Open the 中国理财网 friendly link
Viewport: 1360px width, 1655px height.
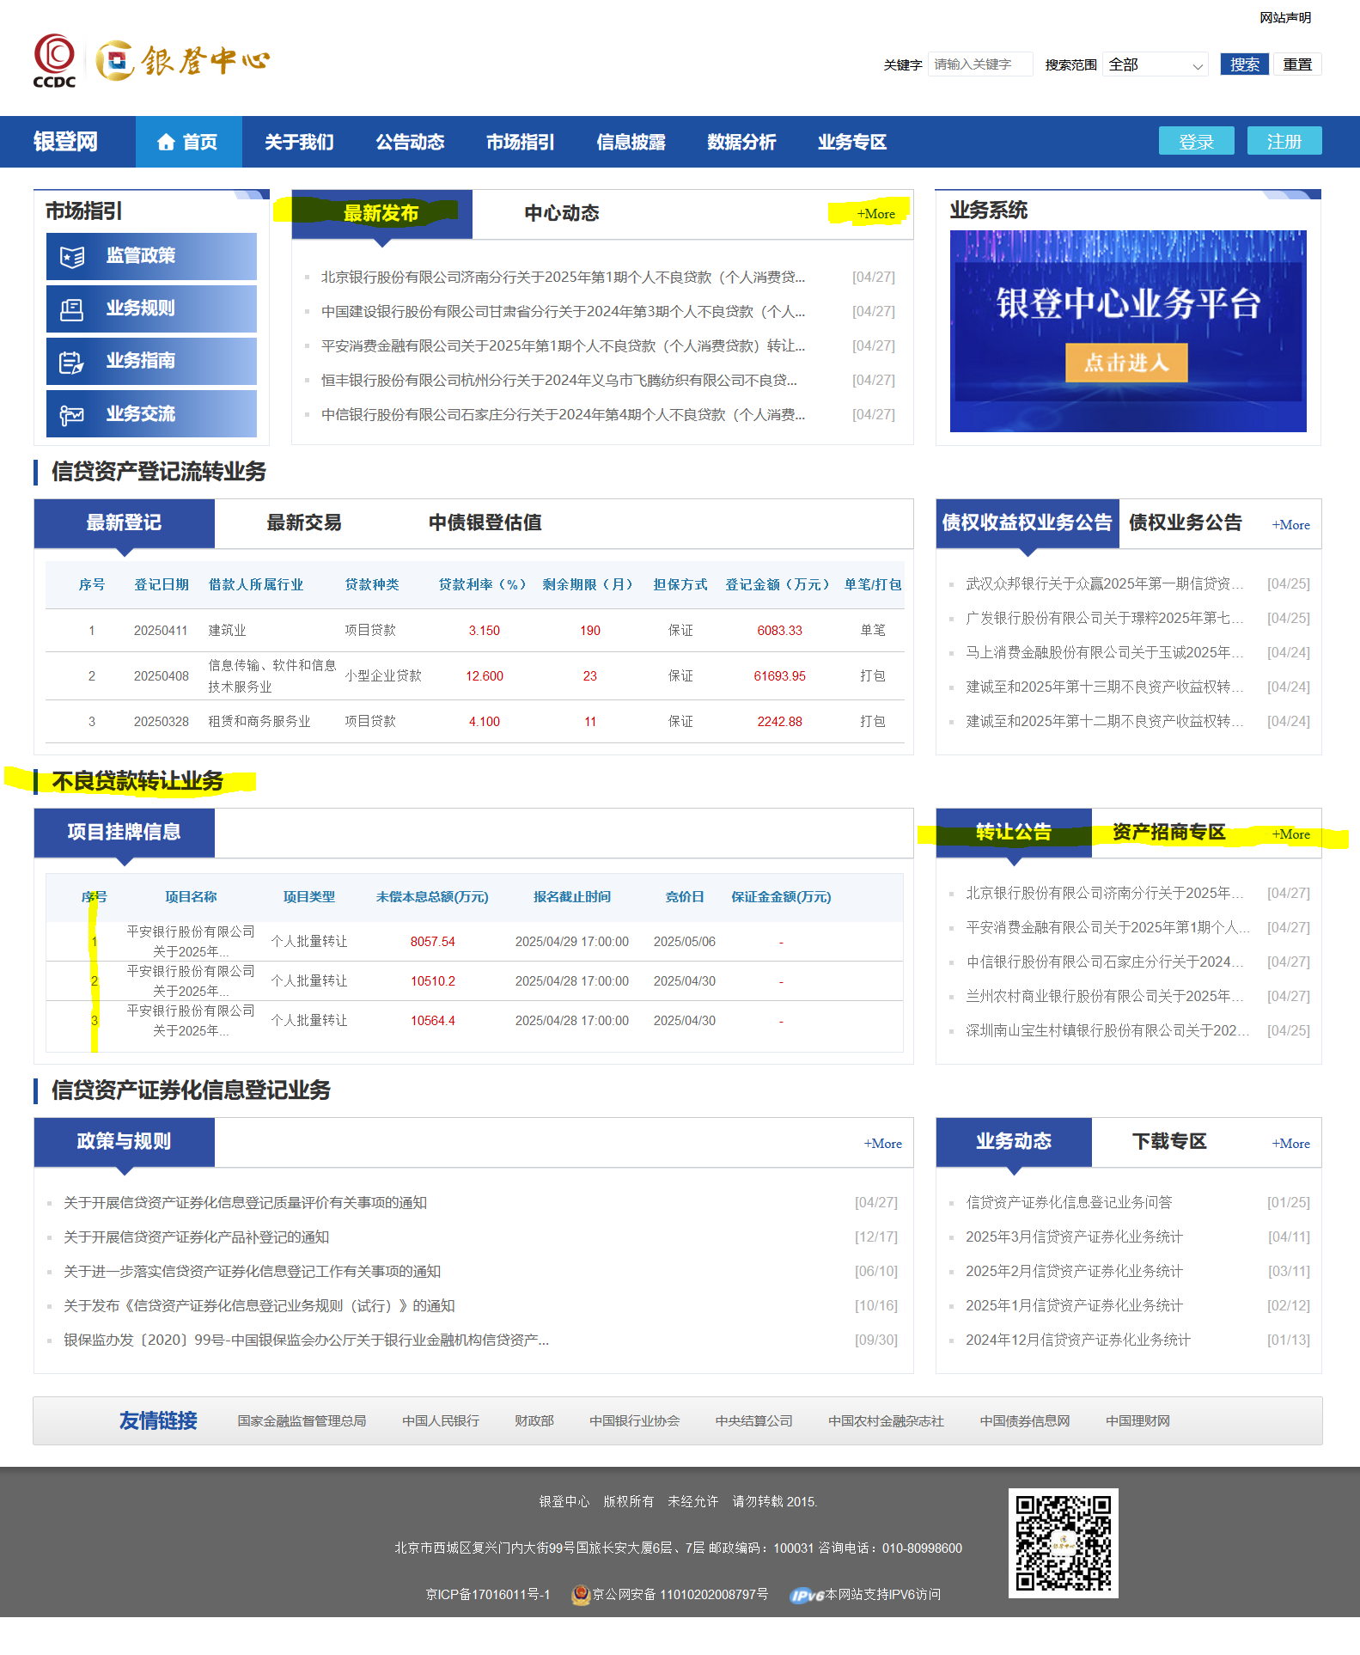pyautogui.click(x=1137, y=1421)
